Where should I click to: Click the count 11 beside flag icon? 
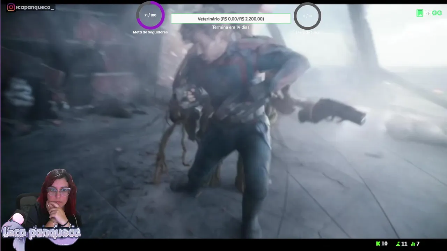point(404,244)
